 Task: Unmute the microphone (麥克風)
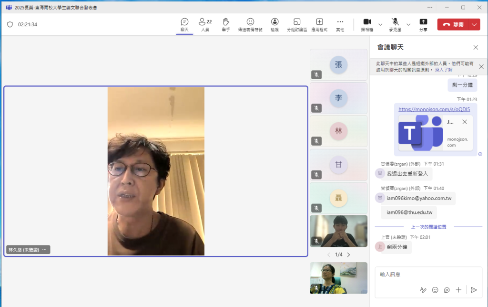(395, 25)
